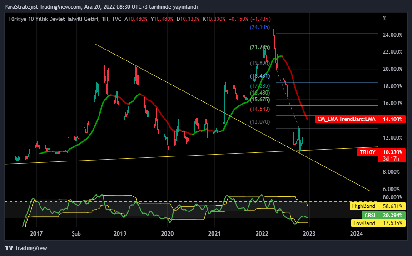Click the Şub time axis label

pyautogui.click(x=76, y=234)
